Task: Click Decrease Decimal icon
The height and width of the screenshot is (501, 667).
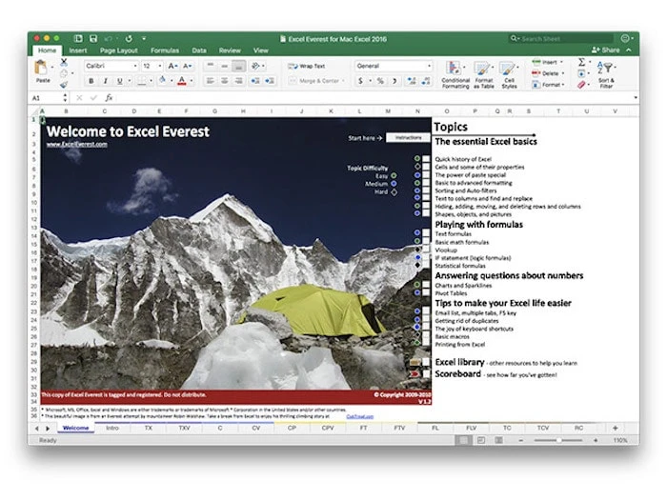Action: [426, 80]
